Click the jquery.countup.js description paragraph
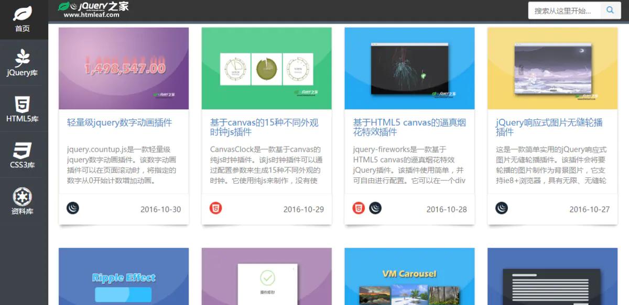 [x=122, y=165]
